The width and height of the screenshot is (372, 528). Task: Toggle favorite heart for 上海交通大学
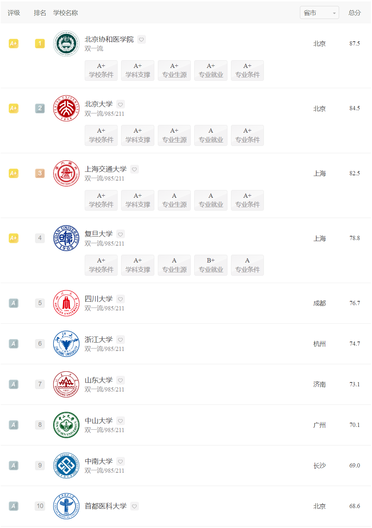[134, 169]
